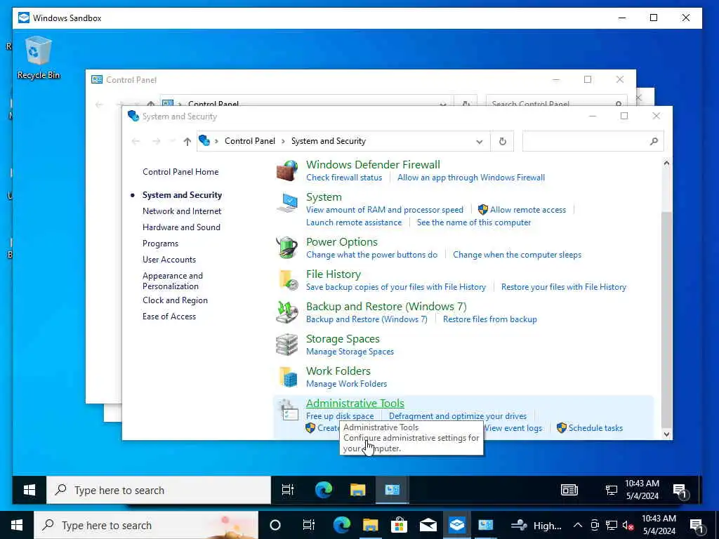Click Change what the power buttons do
Image resolution: width=719 pixels, height=539 pixels.
(371, 255)
